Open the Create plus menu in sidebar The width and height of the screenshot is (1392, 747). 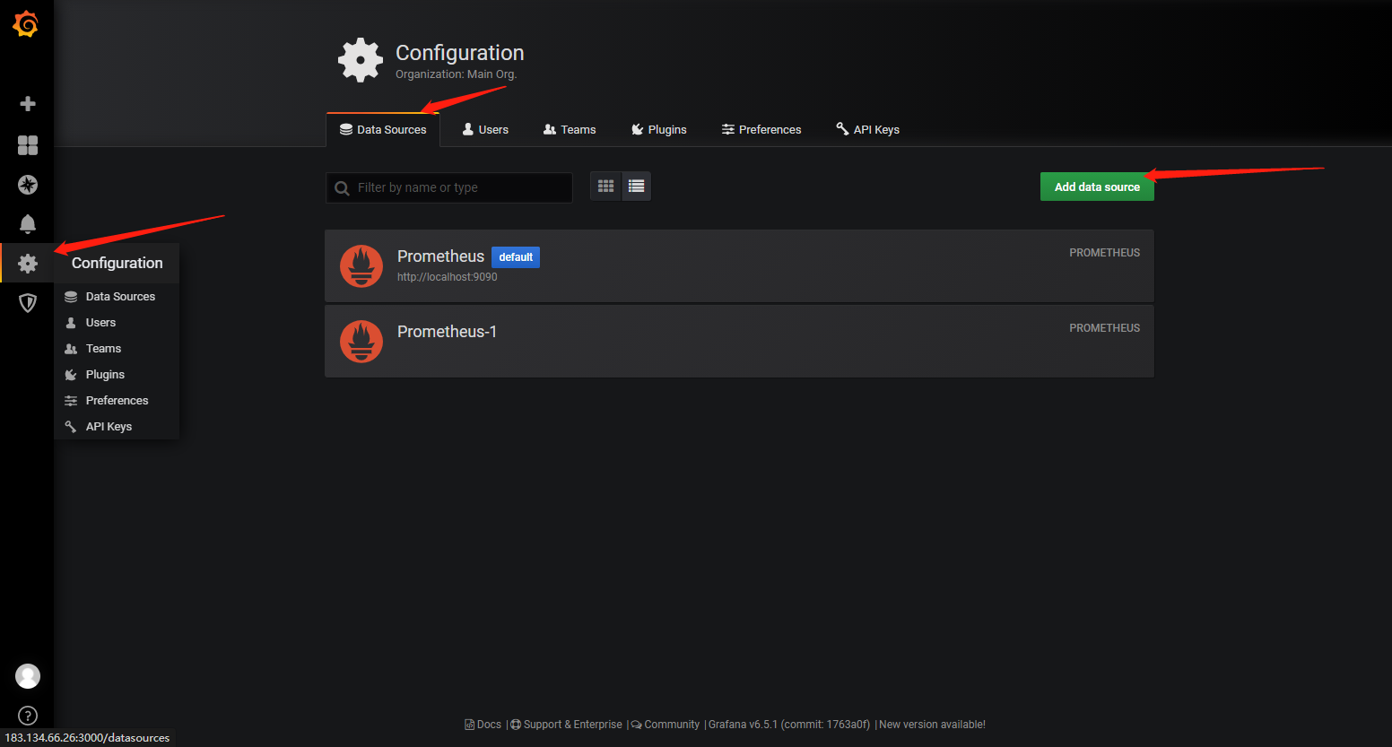[28, 104]
